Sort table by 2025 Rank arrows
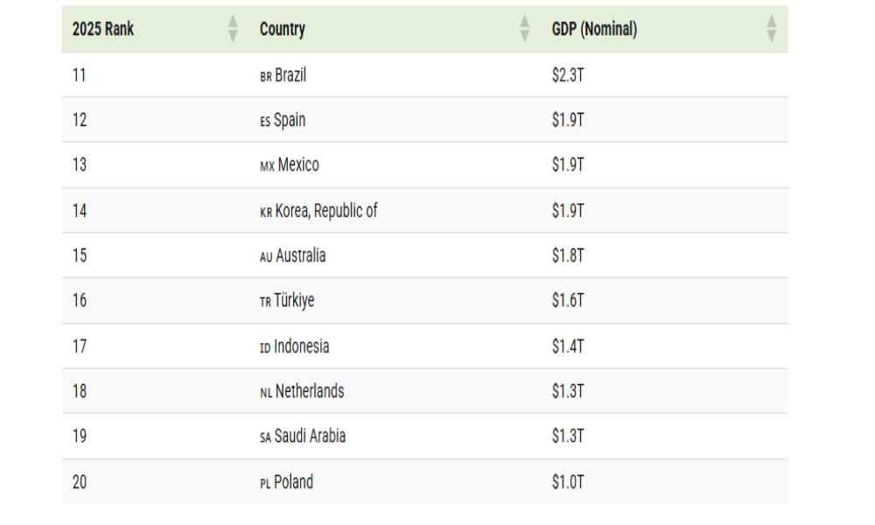The image size is (875, 525). click(x=233, y=29)
